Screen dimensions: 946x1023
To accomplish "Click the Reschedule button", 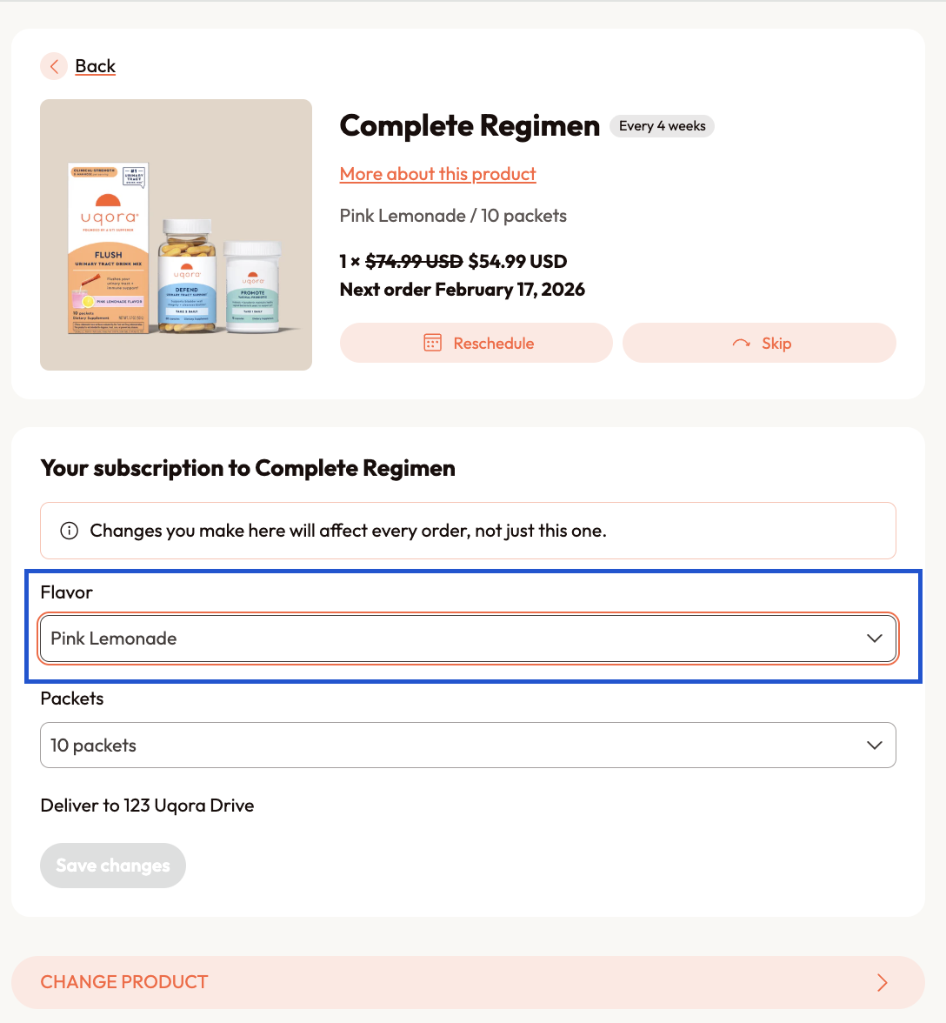I will (476, 343).
